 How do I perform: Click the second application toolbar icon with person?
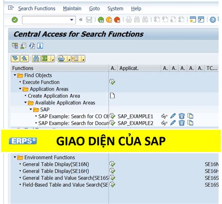(23, 46)
